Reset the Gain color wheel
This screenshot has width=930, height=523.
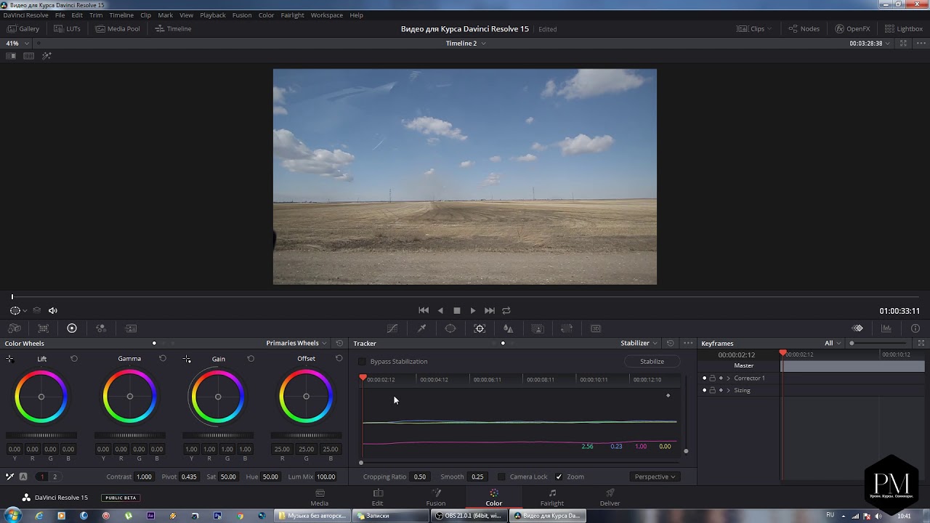(x=251, y=358)
